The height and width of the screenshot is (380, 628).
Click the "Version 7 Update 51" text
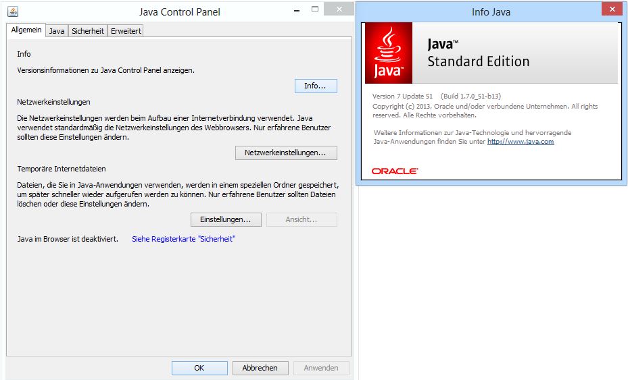pos(402,97)
